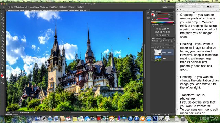Select the Spot Healing Brush tool
Screen dimensions: 220x123
click(x=2, y=32)
